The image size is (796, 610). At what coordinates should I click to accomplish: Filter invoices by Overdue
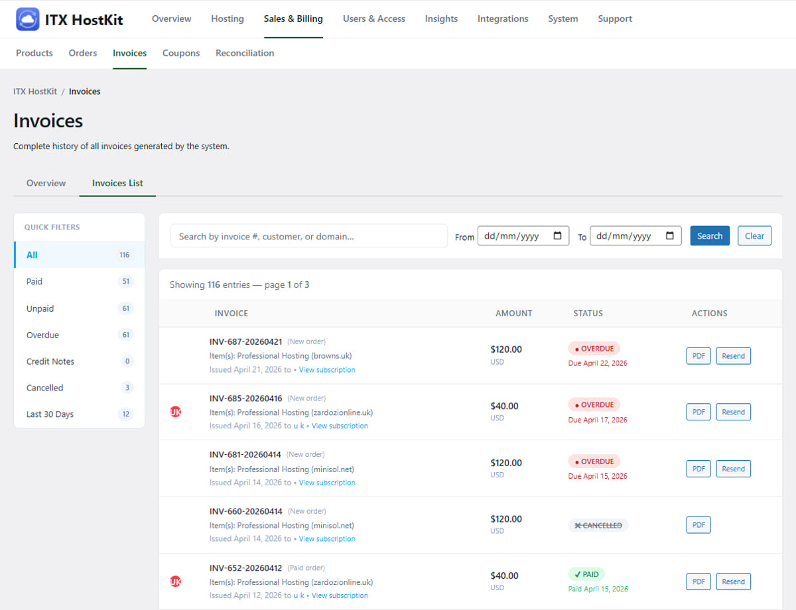pos(80,335)
